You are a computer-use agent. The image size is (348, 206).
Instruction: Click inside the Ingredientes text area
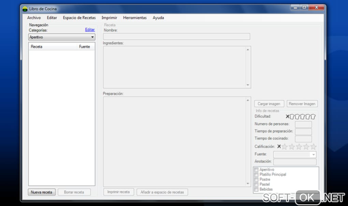[x=174, y=67]
